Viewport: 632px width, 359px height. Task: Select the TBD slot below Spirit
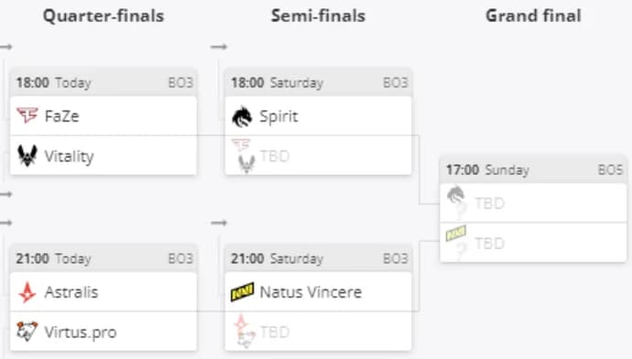click(x=319, y=156)
